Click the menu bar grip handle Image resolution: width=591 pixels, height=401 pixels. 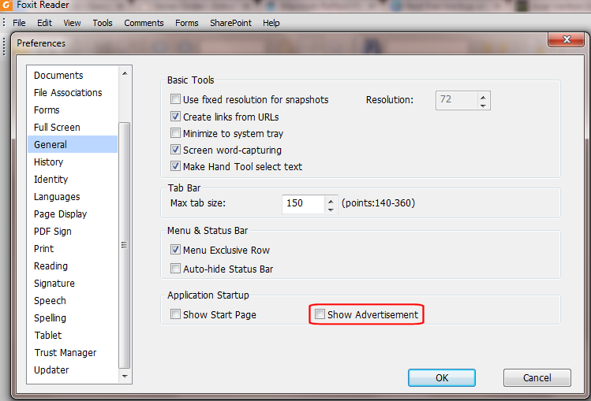click(x=4, y=23)
